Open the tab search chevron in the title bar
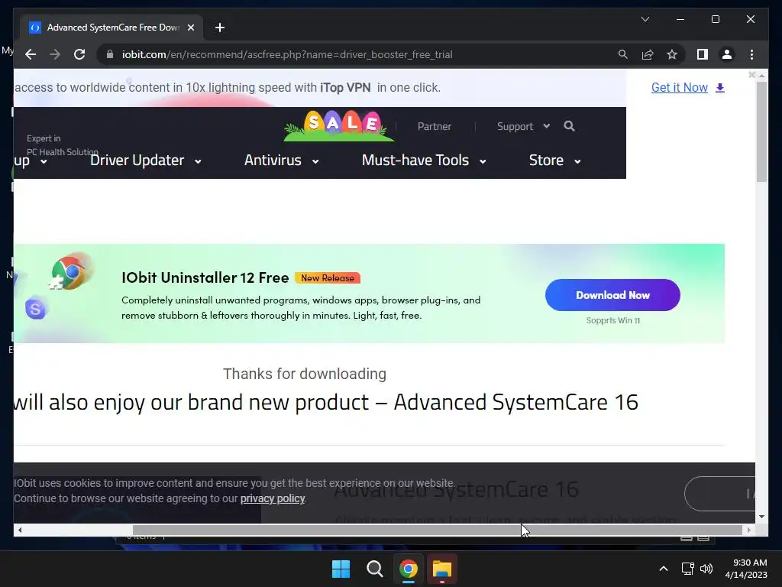782x587 pixels. point(645,19)
